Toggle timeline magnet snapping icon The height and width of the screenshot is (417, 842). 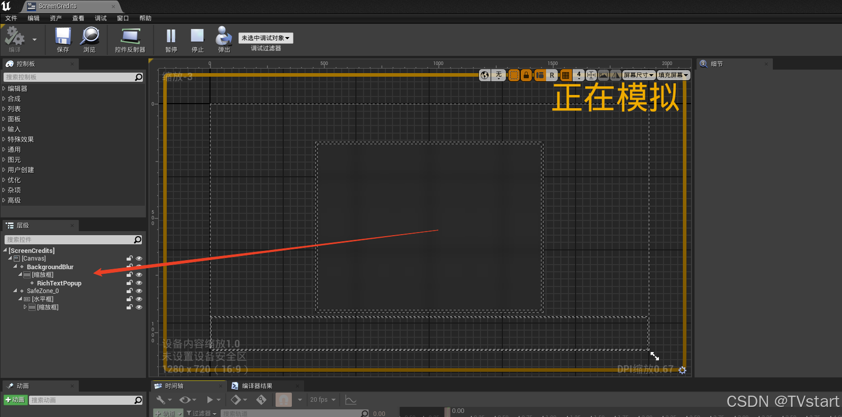tap(284, 400)
